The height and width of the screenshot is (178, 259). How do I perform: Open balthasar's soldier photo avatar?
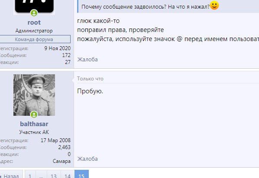(x=34, y=95)
